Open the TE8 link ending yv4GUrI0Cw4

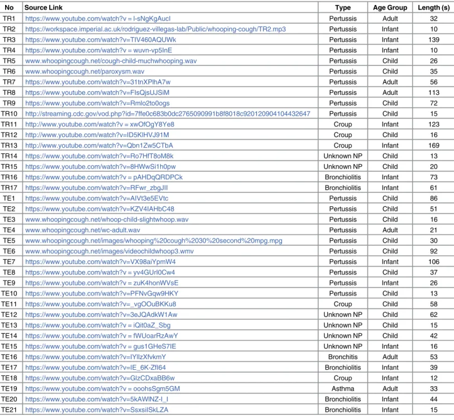[x=100, y=272]
